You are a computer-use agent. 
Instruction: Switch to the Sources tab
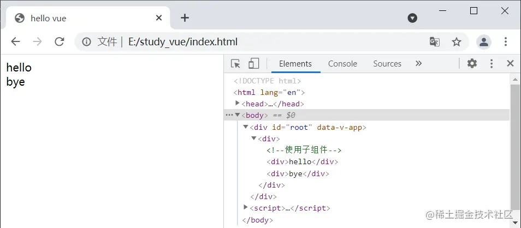387,64
